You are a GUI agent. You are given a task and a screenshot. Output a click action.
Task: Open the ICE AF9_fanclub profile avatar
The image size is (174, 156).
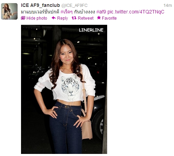[9, 11]
